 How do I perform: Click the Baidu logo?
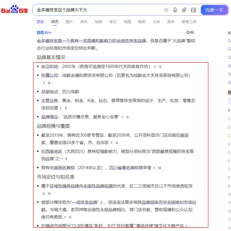(x=14, y=9)
